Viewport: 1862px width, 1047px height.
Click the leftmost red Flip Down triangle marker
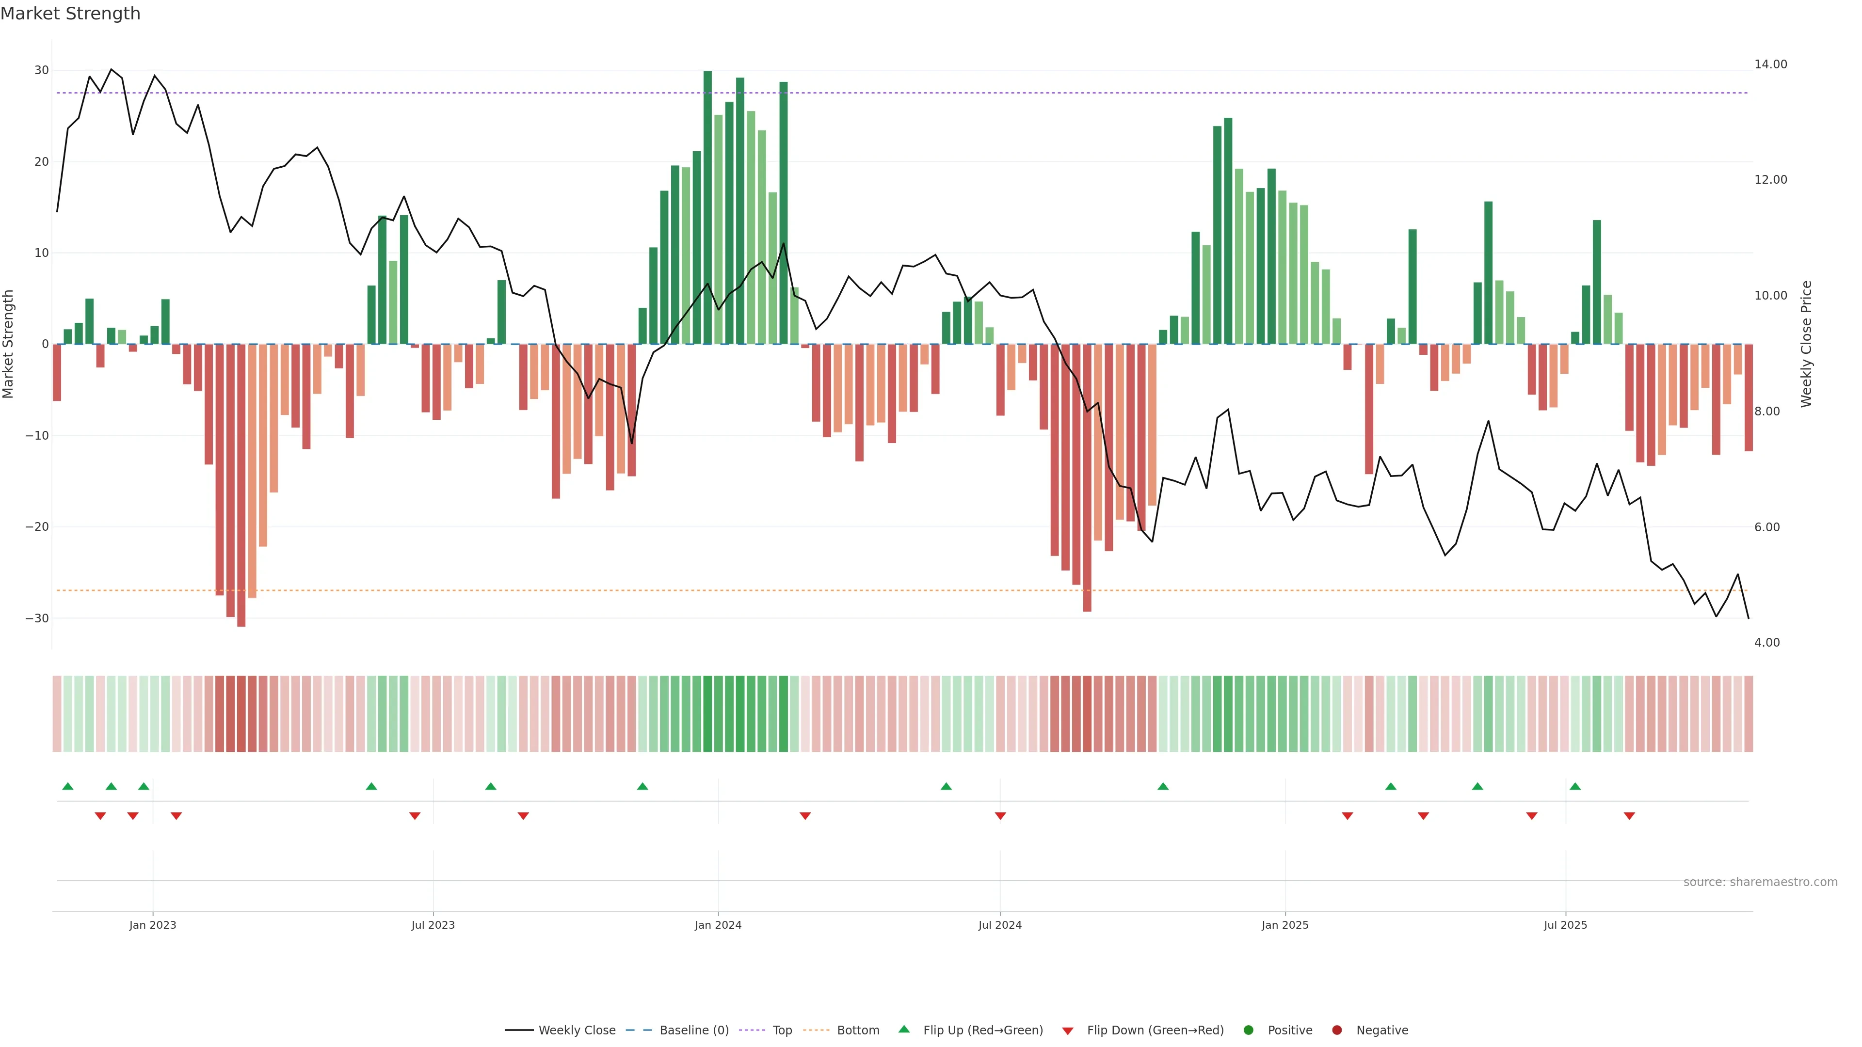[x=100, y=816]
